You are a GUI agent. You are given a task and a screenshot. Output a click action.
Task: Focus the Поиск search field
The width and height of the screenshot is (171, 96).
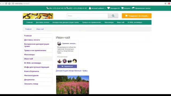[87, 16]
